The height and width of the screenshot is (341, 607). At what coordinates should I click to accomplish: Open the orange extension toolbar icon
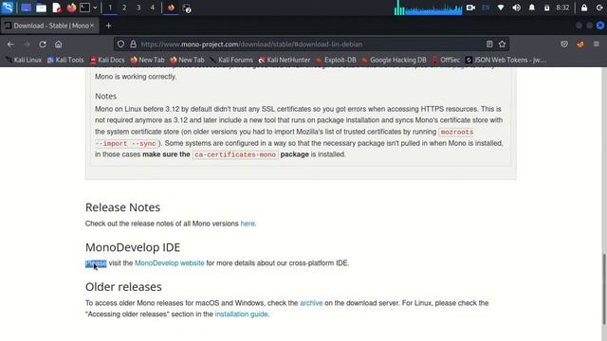click(580, 45)
